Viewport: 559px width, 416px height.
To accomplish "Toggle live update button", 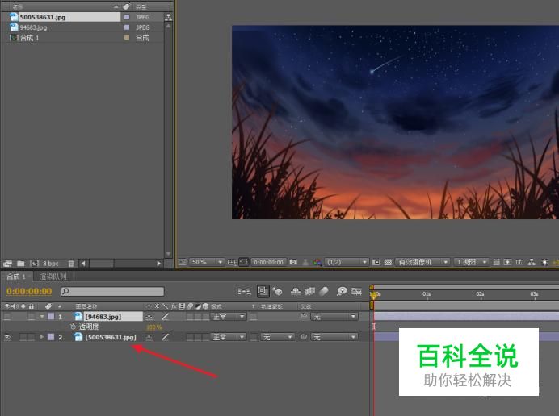I will coord(263,291).
